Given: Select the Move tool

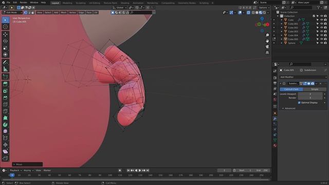Looking at the screenshot, I should [x=5, y=34].
